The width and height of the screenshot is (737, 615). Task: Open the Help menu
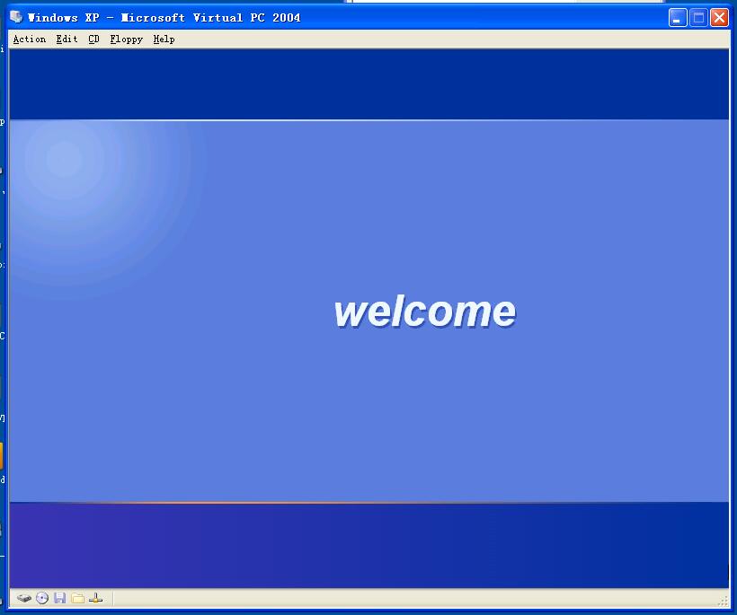(x=164, y=40)
